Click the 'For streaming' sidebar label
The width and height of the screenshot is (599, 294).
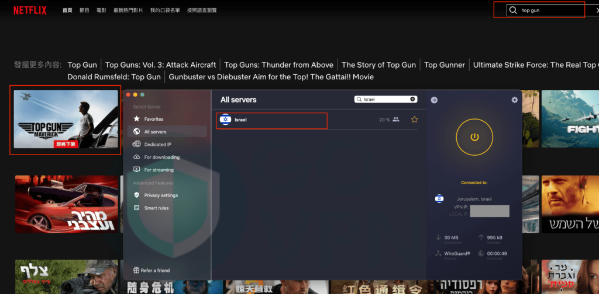[x=159, y=170]
